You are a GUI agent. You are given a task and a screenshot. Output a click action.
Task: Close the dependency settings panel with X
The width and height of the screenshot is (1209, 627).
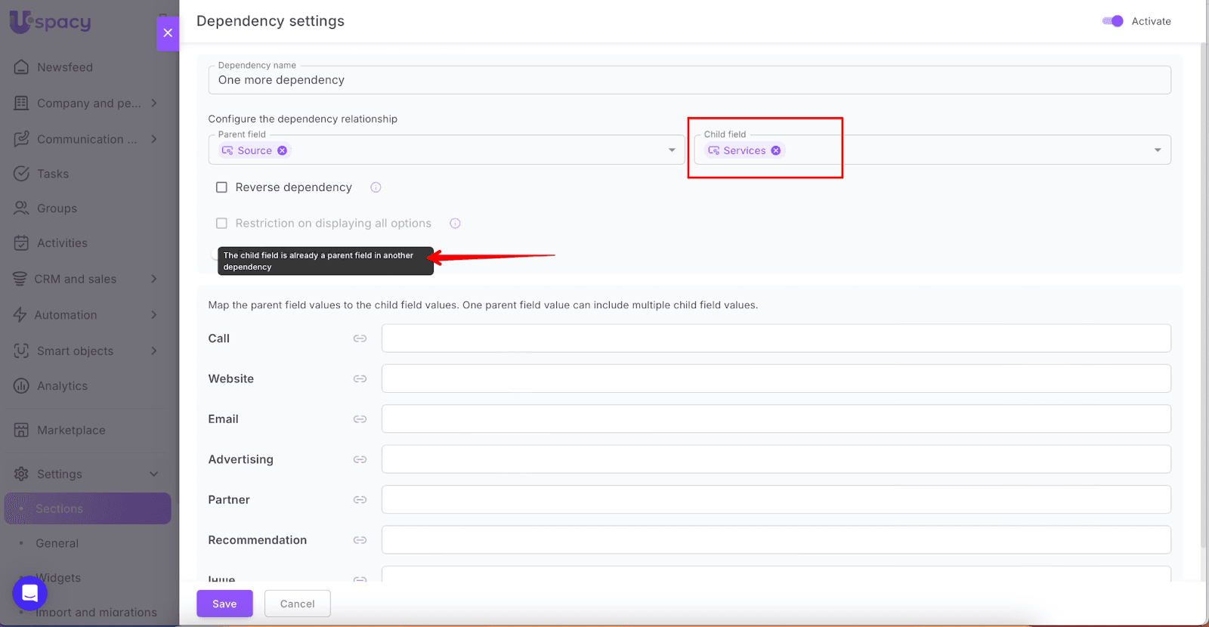point(168,33)
